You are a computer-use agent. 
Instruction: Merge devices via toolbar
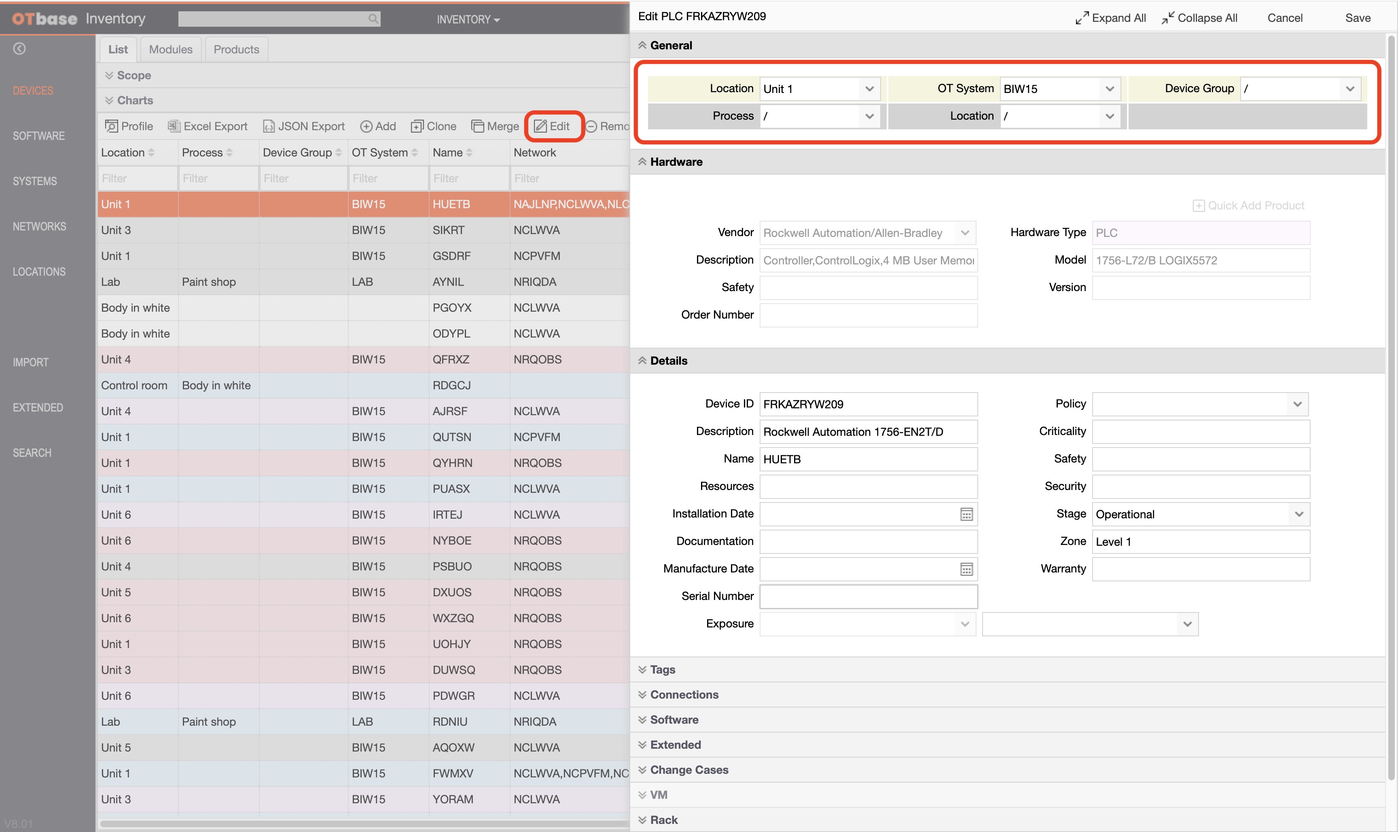495,126
